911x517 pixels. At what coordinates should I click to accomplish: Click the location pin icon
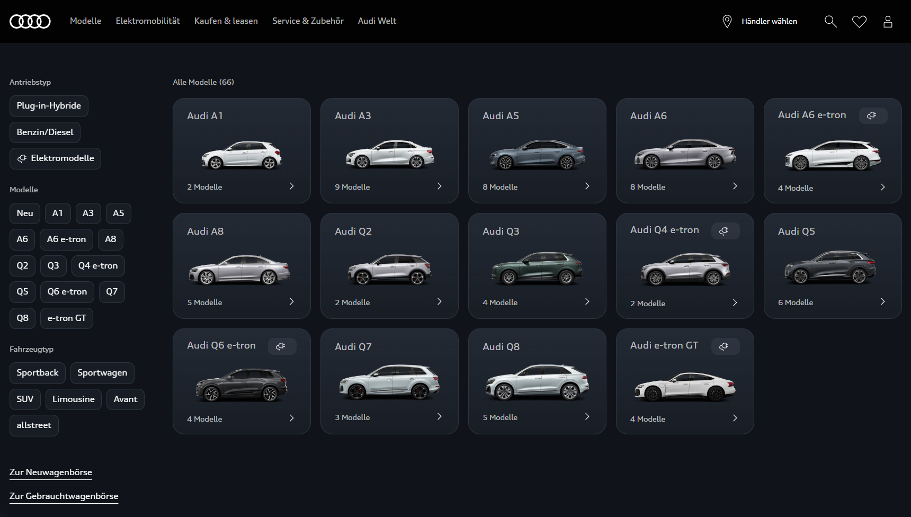727,21
